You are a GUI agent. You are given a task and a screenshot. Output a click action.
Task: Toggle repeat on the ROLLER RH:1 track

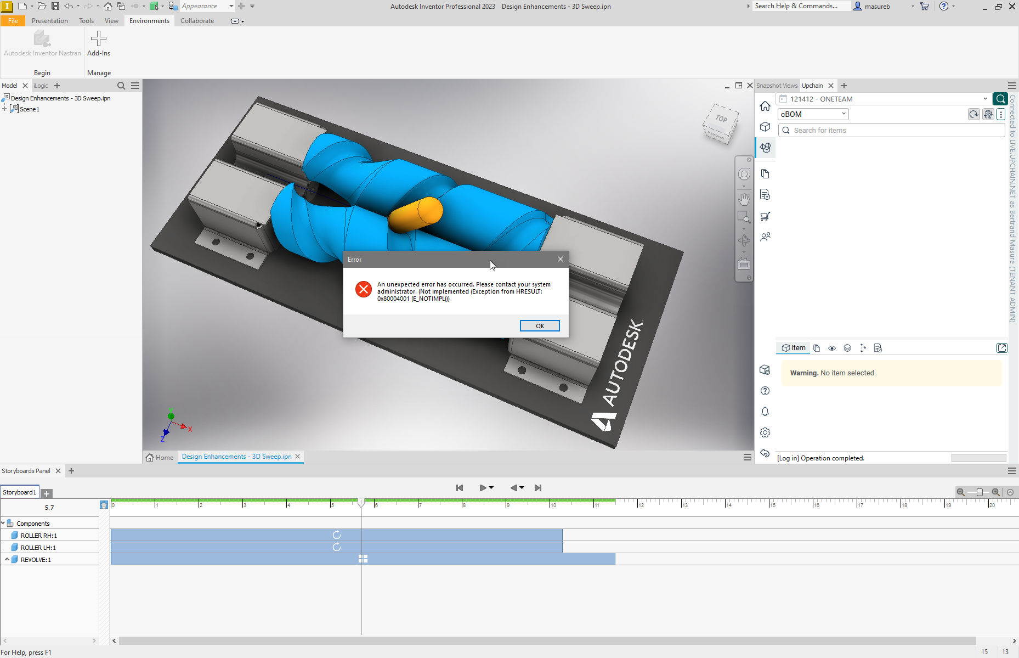coord(336,535)
